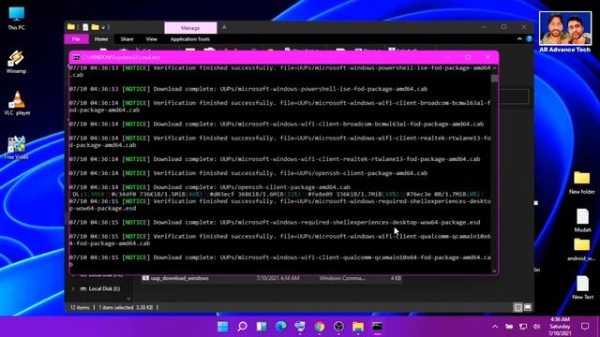Switch to File Explorer on the taskbar
600x337 pixels.
(x=358, y=327)
